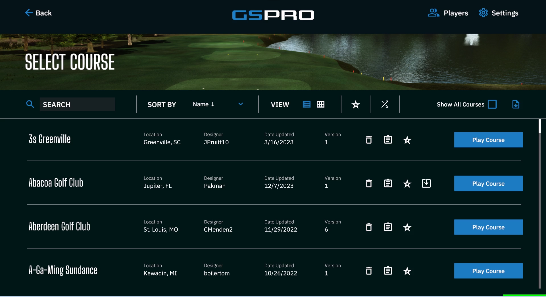Click designer name CMenden2
546x297 pixels.
click(x=218, y=230)
